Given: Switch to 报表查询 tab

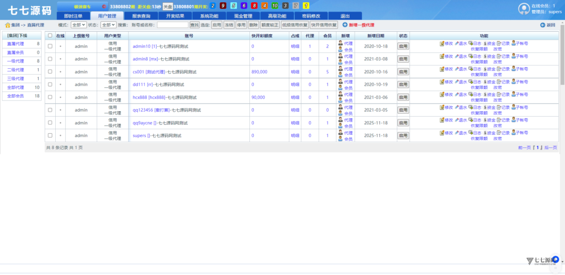Looking at the screenshot, I should point(141,16).
